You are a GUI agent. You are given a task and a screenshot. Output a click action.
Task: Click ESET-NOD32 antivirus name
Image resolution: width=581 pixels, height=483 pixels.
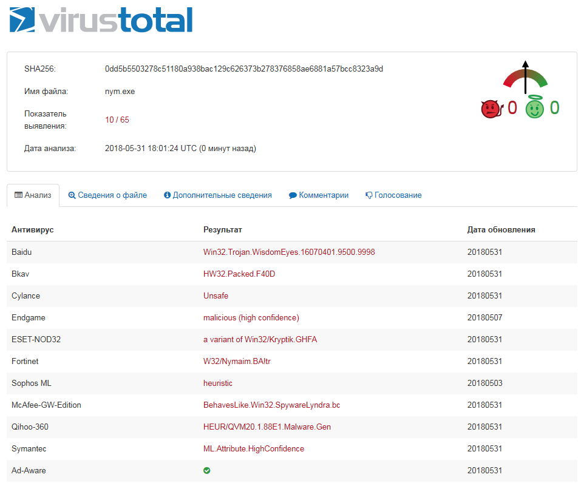pyautogui.click(x=36, y=340)
